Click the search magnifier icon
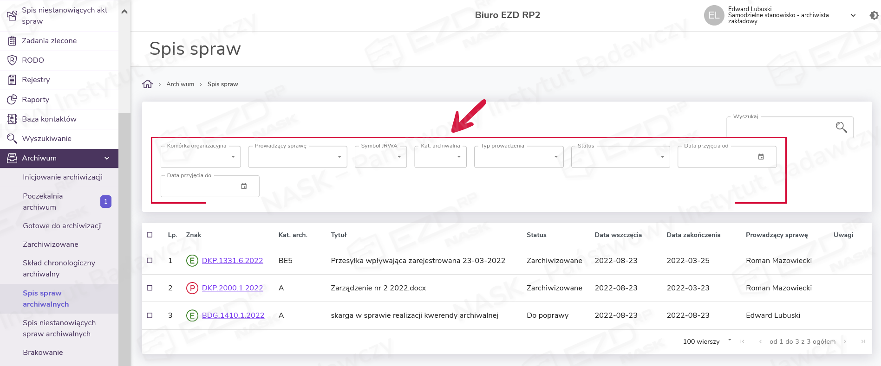This screenshot has width=881, height=366. pyautogui.click(x=841, y=127)
